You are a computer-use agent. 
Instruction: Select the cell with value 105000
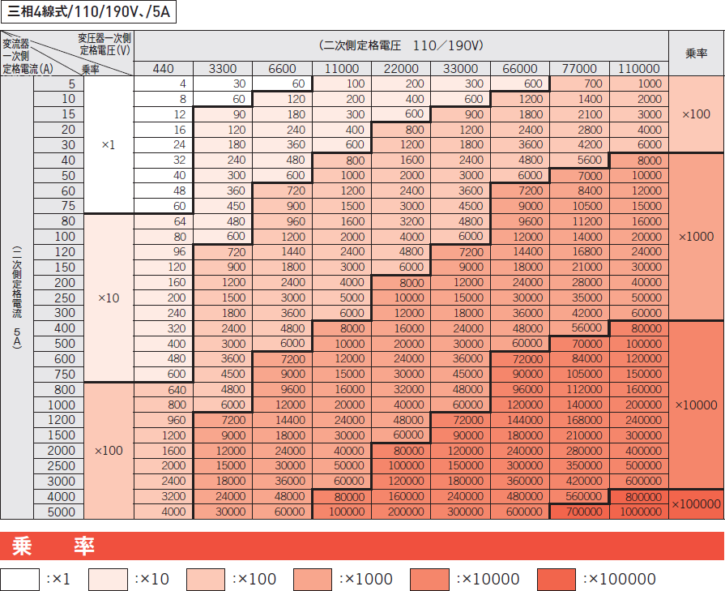click(x=580, y=374)
